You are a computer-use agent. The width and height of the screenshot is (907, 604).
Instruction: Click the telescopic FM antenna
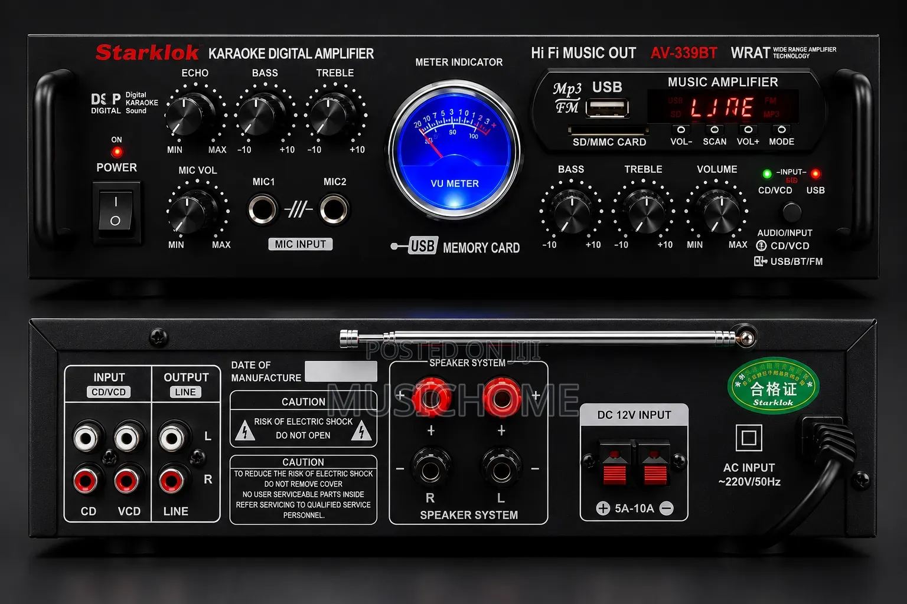549,337
